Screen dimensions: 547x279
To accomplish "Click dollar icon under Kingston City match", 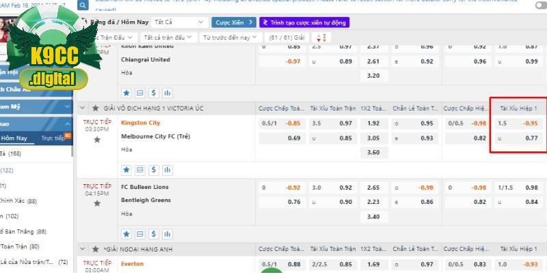I will [154, 170].
